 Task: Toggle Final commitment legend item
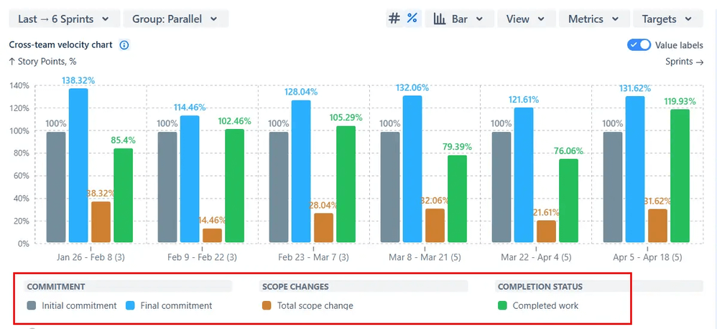click(x=169, y=305)
